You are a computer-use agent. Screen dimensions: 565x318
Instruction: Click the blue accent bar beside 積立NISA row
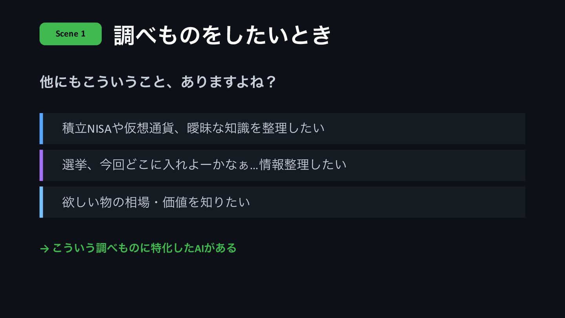[x=41, y=128]
